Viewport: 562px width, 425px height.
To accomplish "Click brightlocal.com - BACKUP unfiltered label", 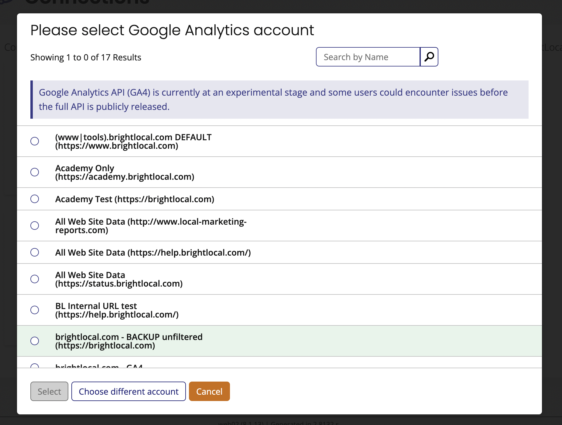I will 129,341.
